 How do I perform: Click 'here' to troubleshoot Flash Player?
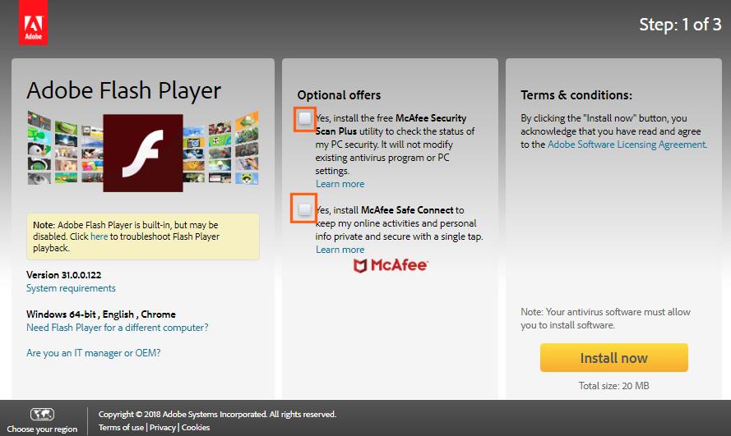click(99, 236)
